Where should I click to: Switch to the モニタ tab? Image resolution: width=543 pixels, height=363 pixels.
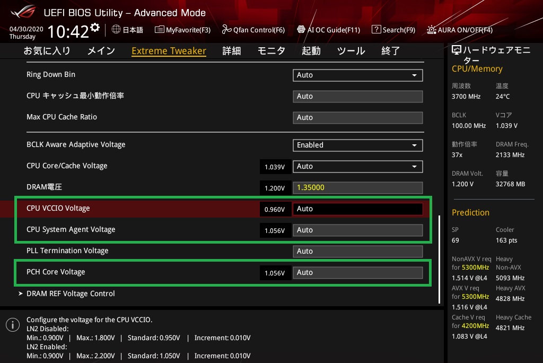coord(271,51)
